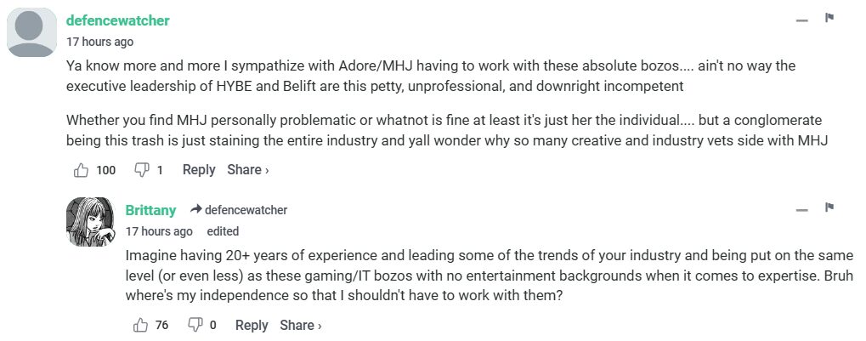Open Share options on Brittany's reply
This screenshot has height=341, width=866.
coord(300,325)
